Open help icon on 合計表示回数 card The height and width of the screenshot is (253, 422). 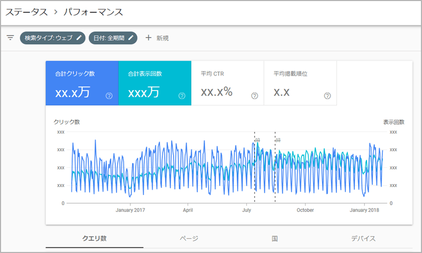click(x=182, y=96)
